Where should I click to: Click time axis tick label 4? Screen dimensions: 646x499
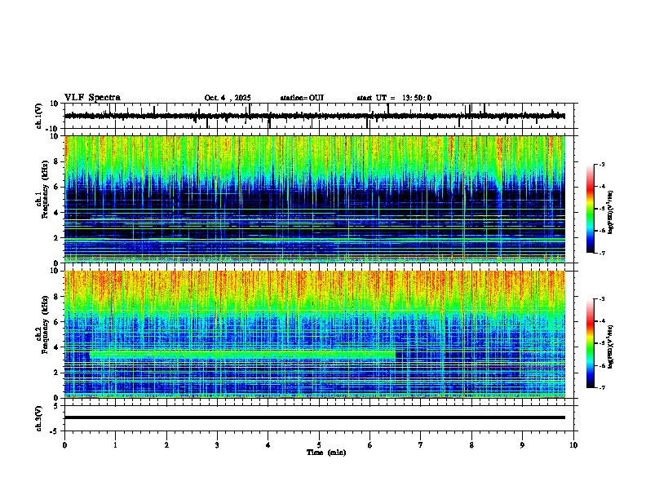pos(268,445)
